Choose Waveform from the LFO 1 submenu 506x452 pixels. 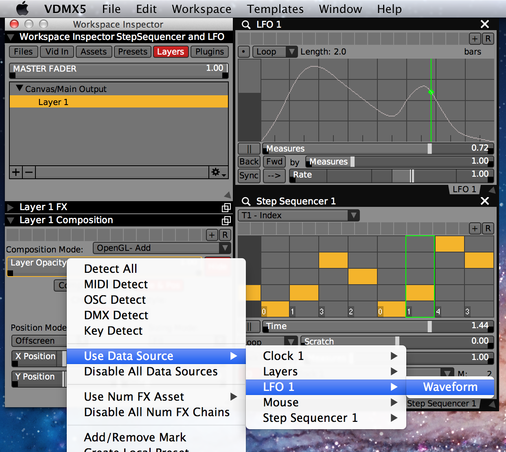coord(450,387)
